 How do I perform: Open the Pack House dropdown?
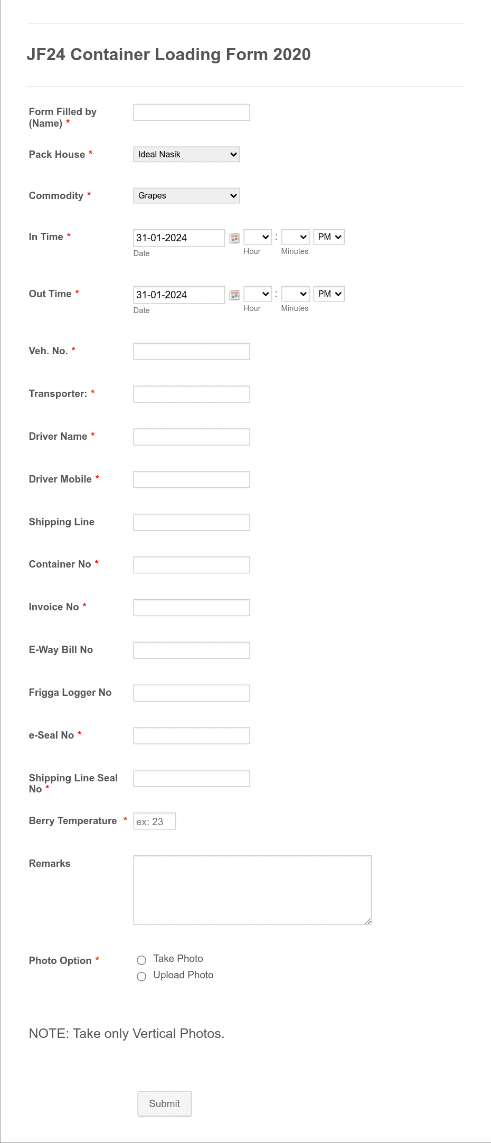(x=186, y=154)
